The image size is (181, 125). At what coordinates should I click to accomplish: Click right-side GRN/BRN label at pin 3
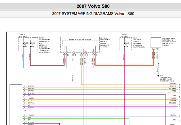tap(173, 89)
